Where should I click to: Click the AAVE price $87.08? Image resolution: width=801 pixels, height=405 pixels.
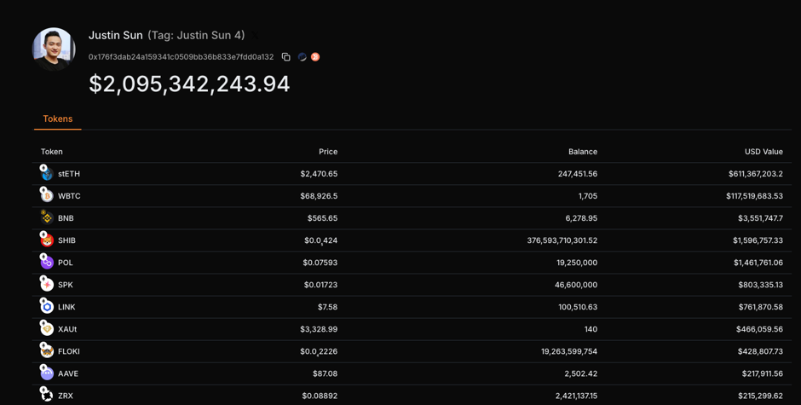[325, 373]
